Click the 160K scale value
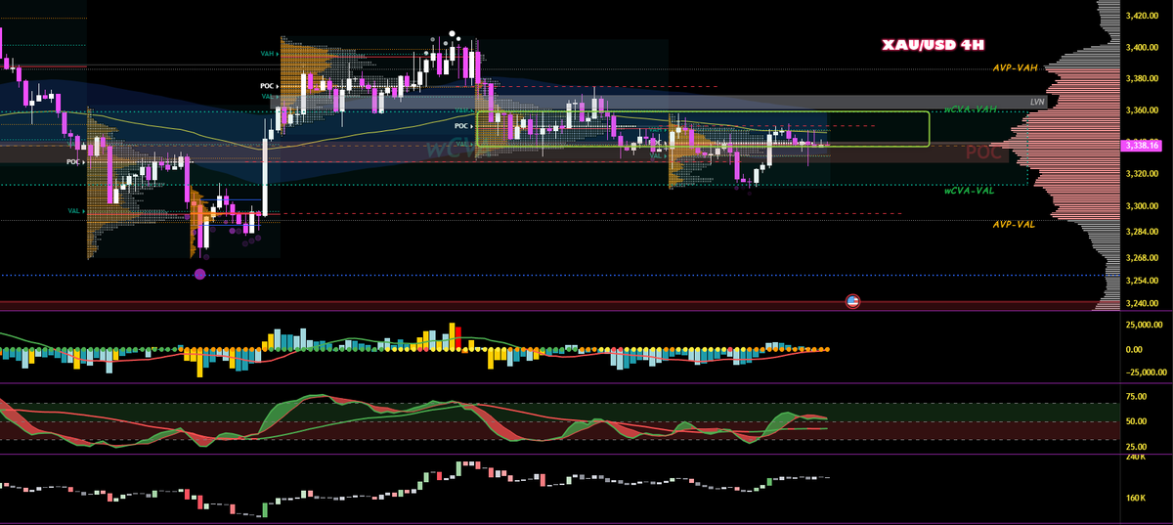The height and width of the screenshot is (525, 1173). (x=1136, y=499)
